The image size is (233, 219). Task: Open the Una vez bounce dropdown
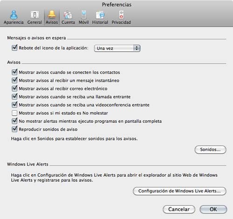coord(117,48)
